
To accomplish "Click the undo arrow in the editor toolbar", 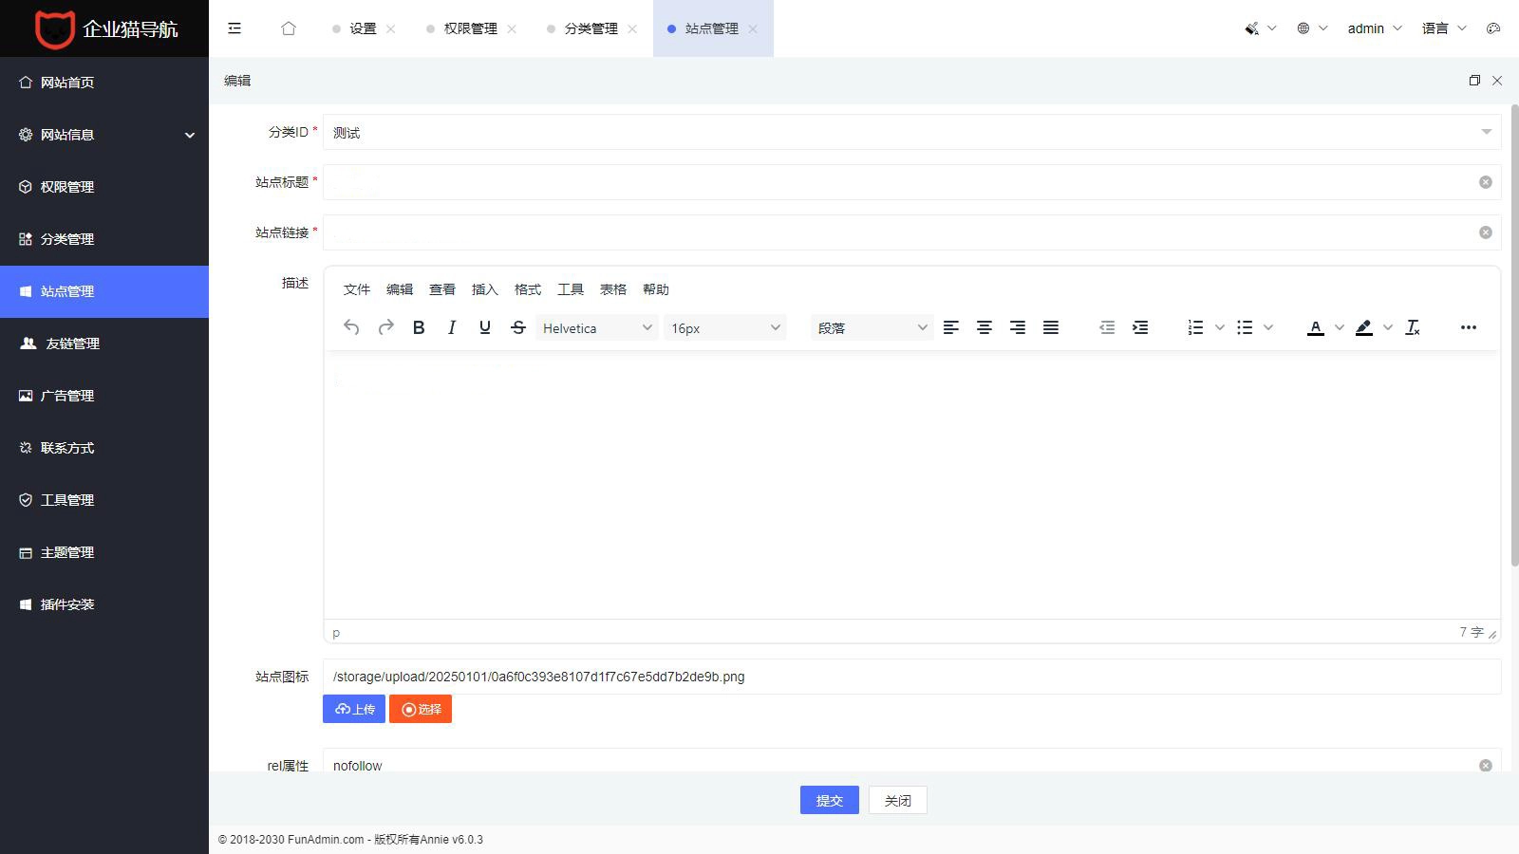I will [351, 327].
